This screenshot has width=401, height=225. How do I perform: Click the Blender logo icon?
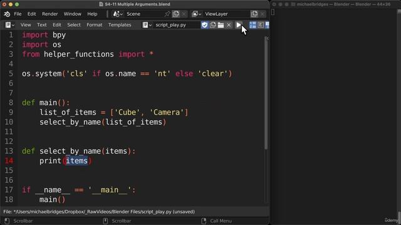[7, 14]
